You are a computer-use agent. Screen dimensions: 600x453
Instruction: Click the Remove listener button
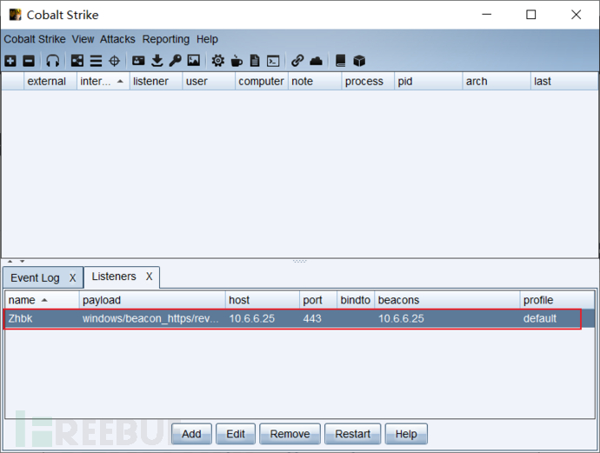click(290, 434)
